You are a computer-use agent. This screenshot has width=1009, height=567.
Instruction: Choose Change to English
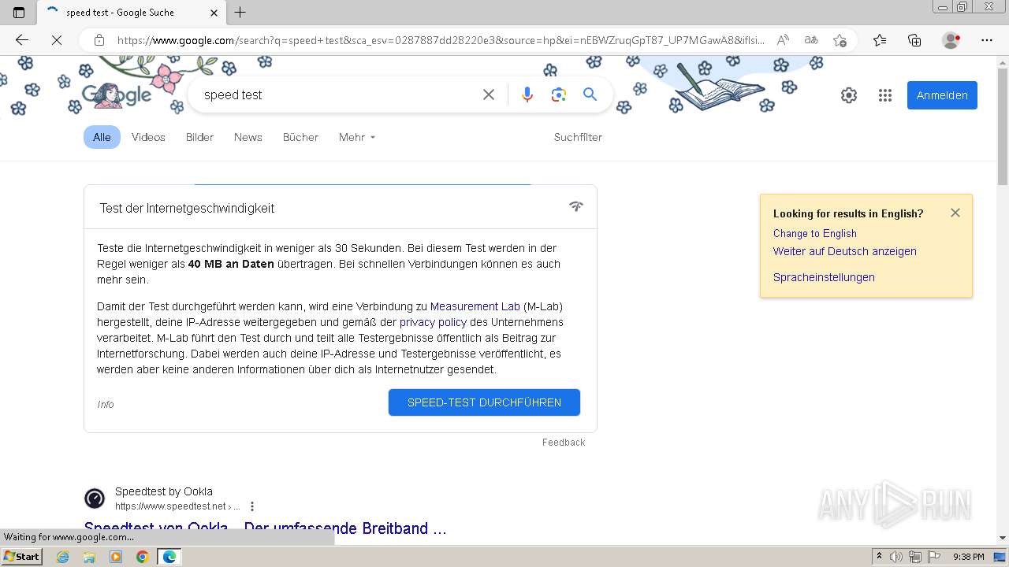[x=814, y=233]
